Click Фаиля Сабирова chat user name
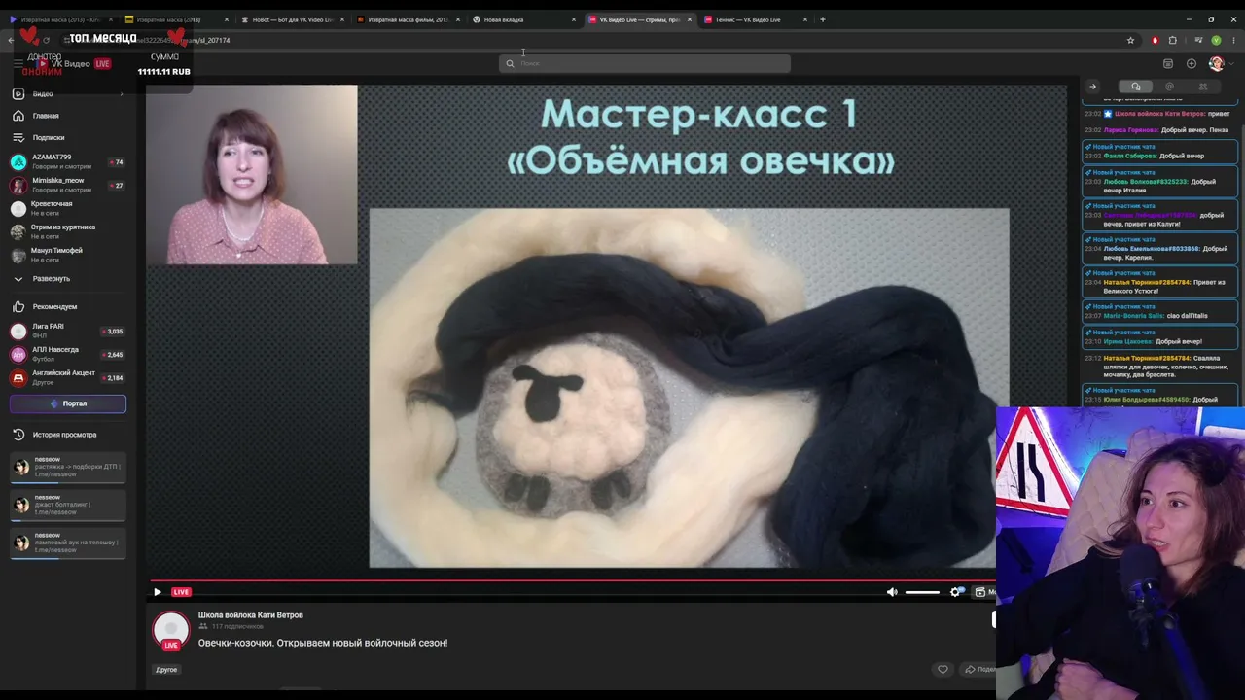1245x700 pixels. coord(1130,156)
